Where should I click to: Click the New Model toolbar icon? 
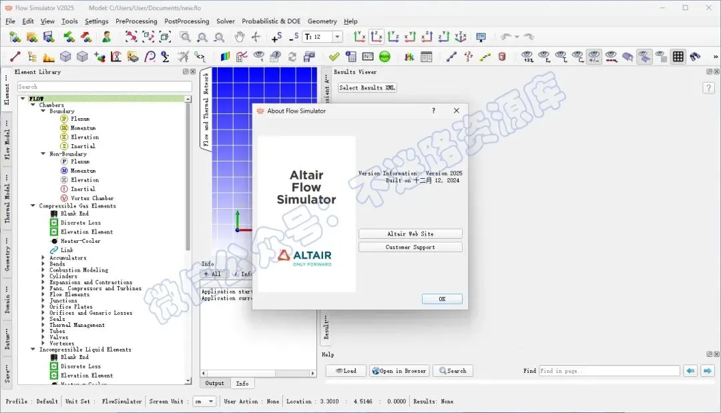(15, 37)
